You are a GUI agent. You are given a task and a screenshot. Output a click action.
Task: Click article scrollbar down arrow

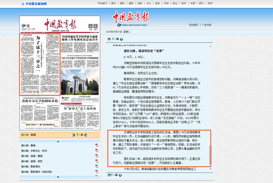(210, 169)
